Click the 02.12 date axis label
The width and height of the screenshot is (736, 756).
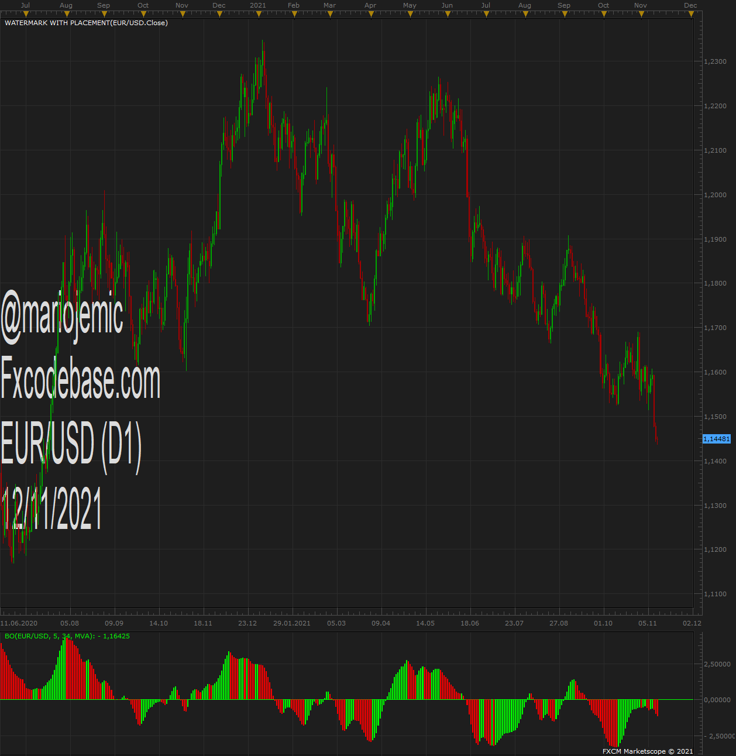click(692, 623)
